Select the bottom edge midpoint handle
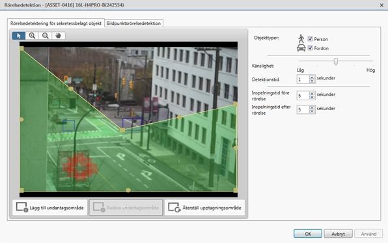 (128, 190)
